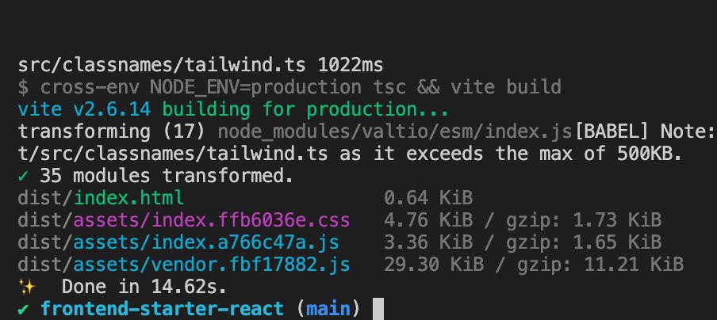Click the dollar sign before cross-env

click(x=22, y=86)
